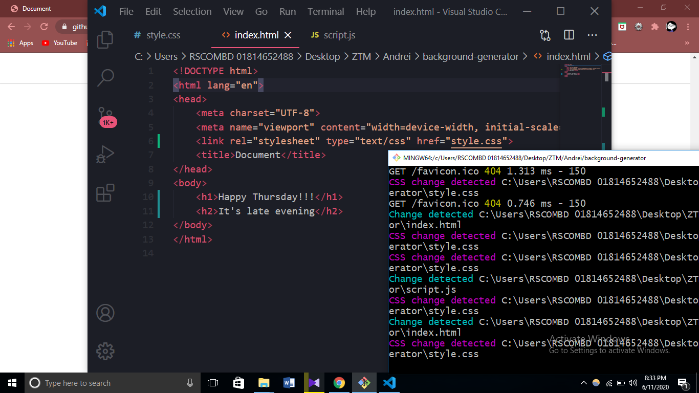
Task: Open the Chrome profile avatar
Action: [671, 27]
